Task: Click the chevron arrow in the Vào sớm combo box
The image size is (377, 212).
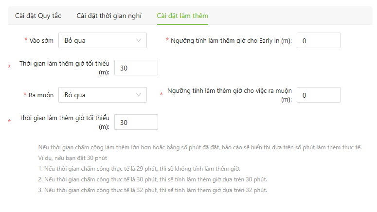Action: pyautogui.click(x=139, y=40)
